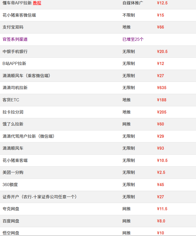Select 不限制 in the 花小猪乘客微信端 row
This screenshot has width=196, height=236.
(x=128, y=15)
